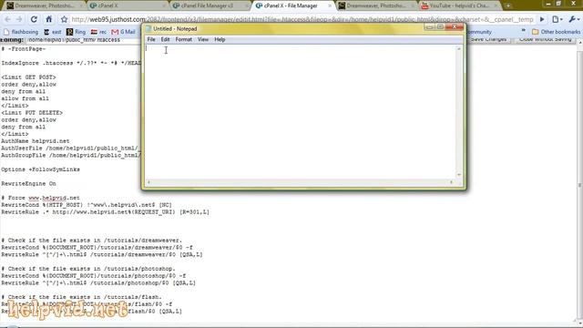Image resolution: width=583 pixels, height=328 pixels.
Task: Open the east bookmark
Action: tap(53, 32)
